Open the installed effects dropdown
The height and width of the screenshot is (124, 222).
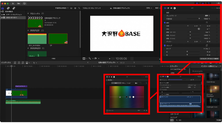click(211, 66)
